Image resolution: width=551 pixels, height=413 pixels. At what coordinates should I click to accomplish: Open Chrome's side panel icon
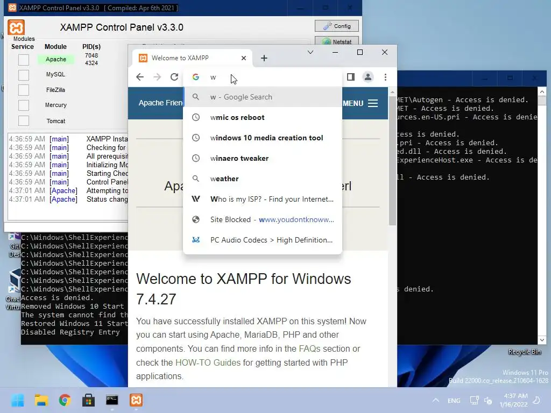[x=351, y=77]
